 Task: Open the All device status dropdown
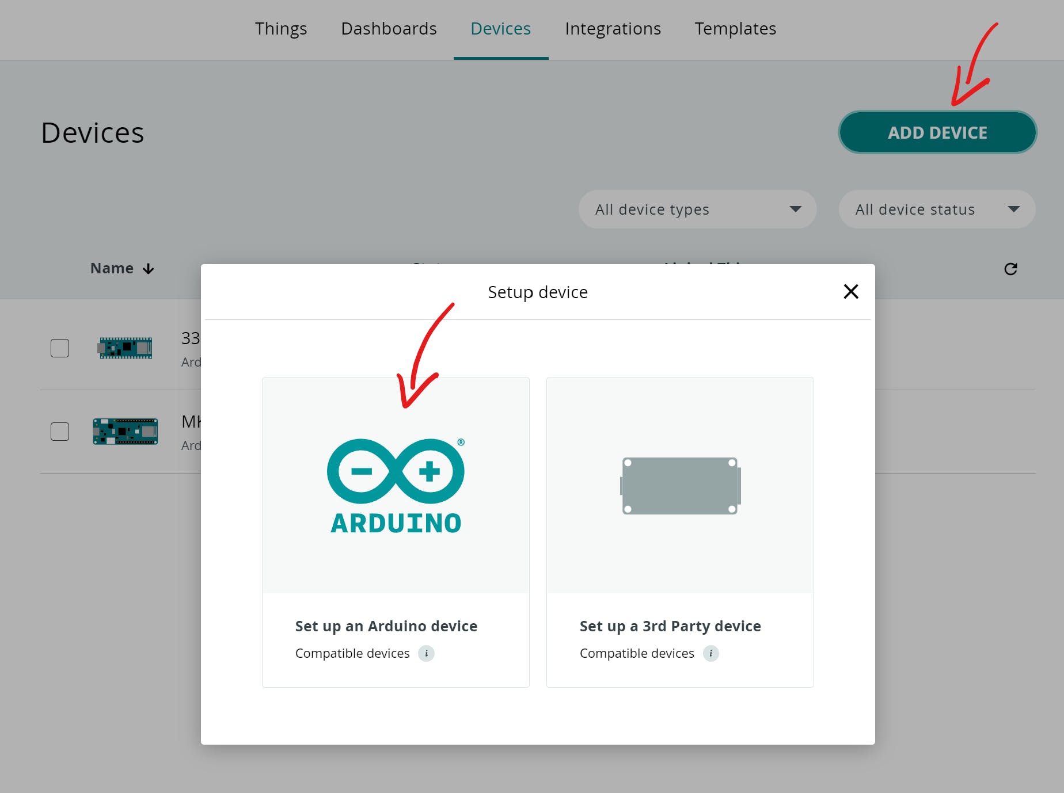(x=937, y=209)
